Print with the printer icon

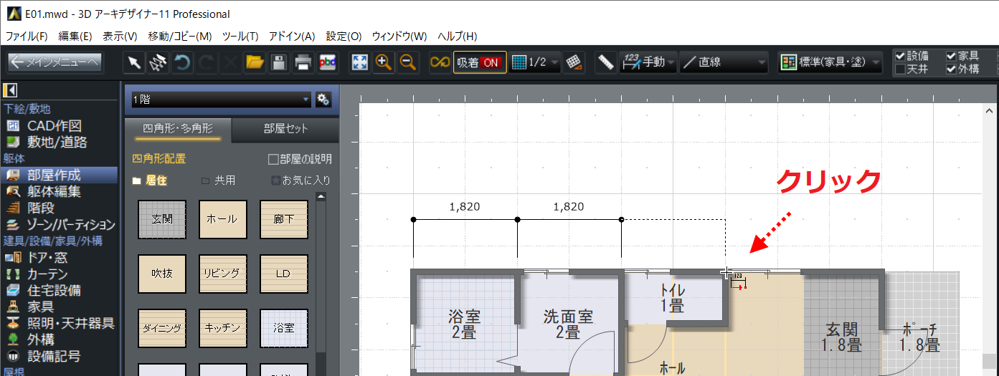click(x=303, y=62)
